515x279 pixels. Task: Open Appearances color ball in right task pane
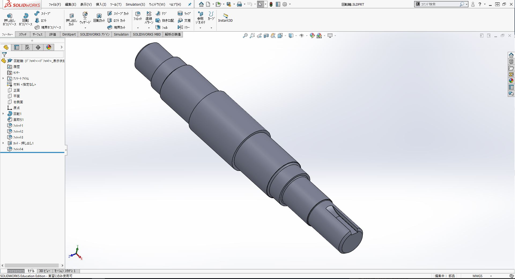pyautogui.click(x=511, y=81)
